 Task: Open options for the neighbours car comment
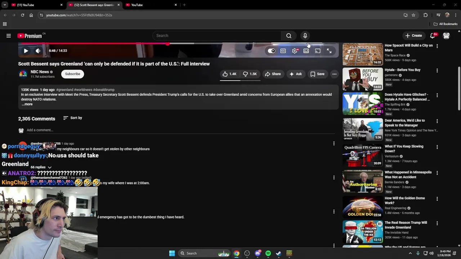pos(334,144)
